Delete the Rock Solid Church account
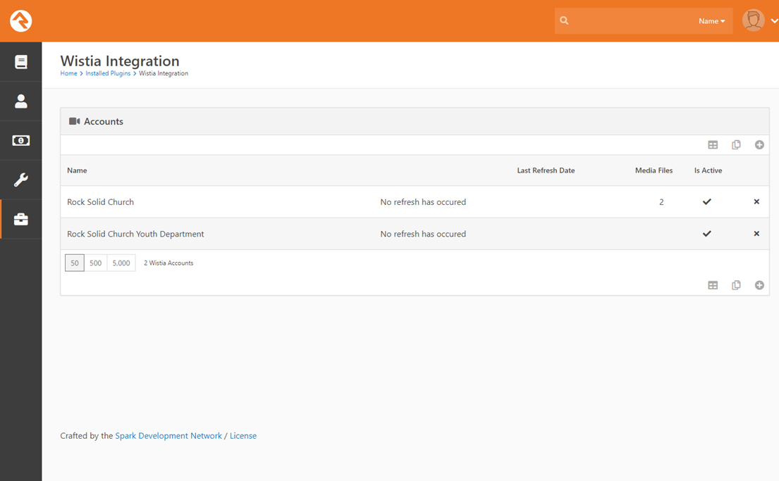Screen dimensions: 779x481 tap(756, 201)
